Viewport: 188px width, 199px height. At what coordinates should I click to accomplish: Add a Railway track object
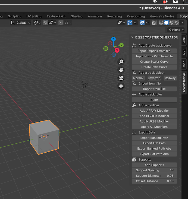tap(170, 78)
